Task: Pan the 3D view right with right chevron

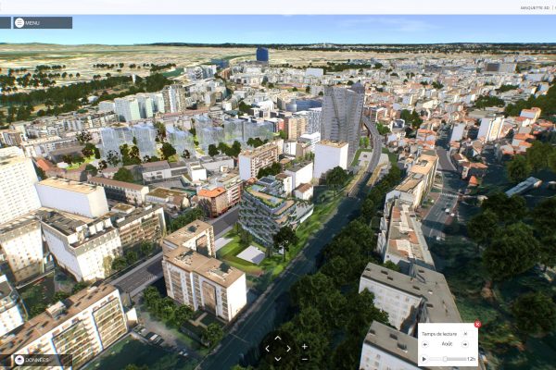Action: [x=288, y=349]
